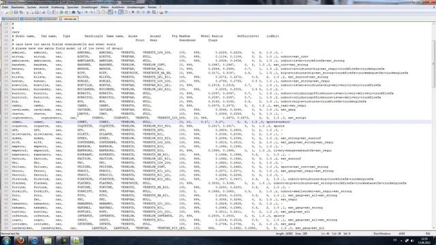Cut selection with the scissors icon
This screenshot has width=436, height=245.
tap(44, 12)
